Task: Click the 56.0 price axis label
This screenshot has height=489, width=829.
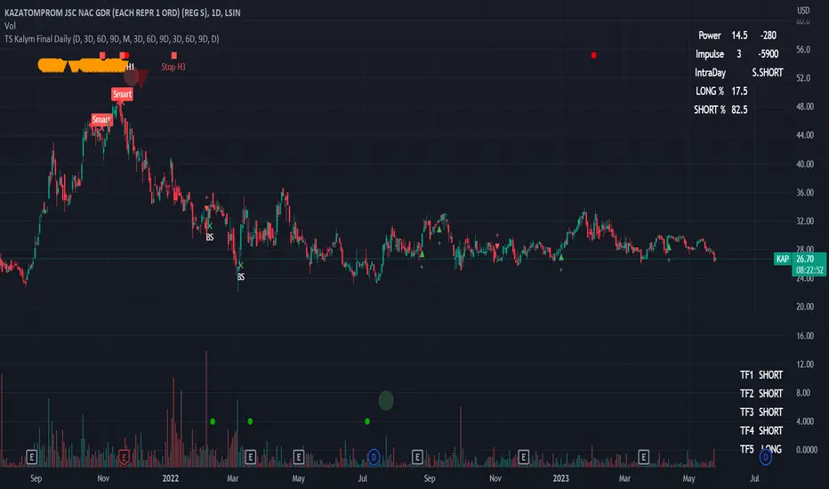Action: click(803, 49)
